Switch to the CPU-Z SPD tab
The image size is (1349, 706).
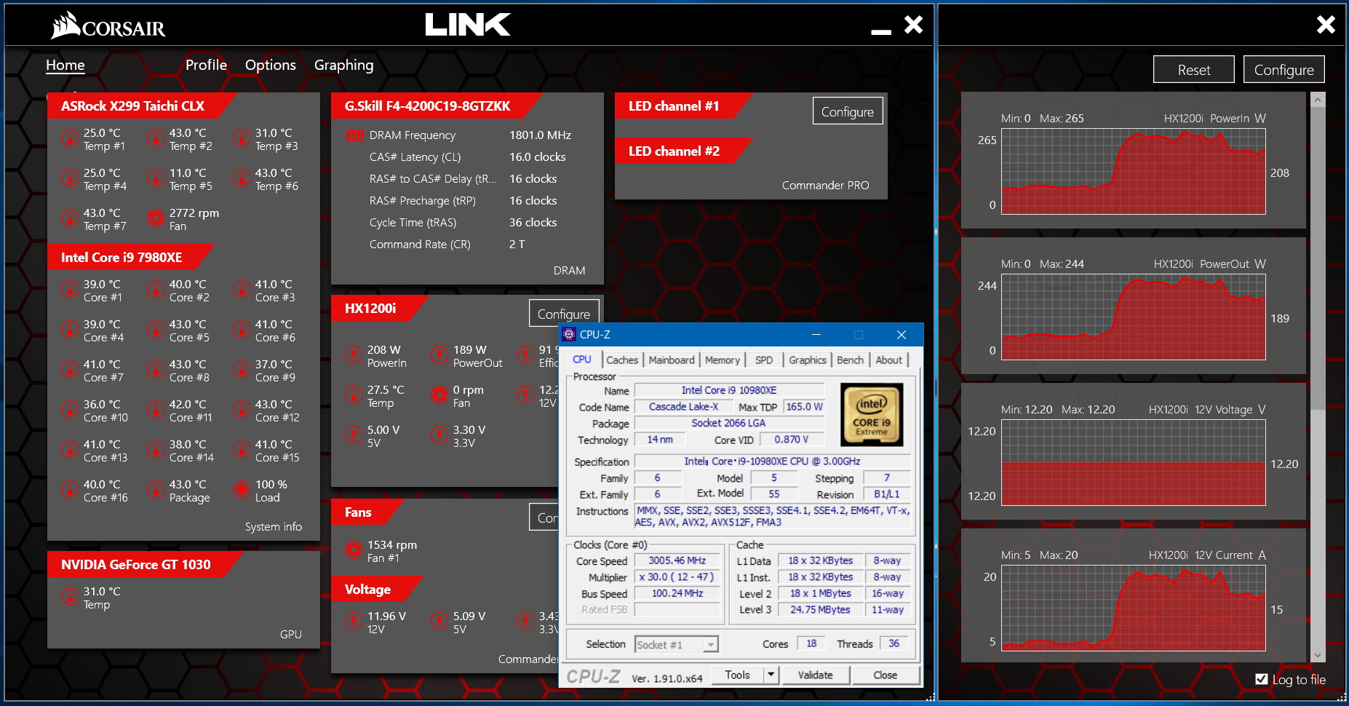764,360
